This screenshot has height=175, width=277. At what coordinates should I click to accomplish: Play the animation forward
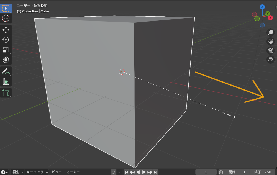coord(144,172)
